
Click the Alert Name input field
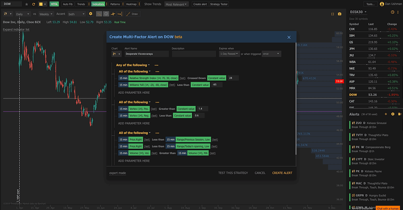(147, 54)
